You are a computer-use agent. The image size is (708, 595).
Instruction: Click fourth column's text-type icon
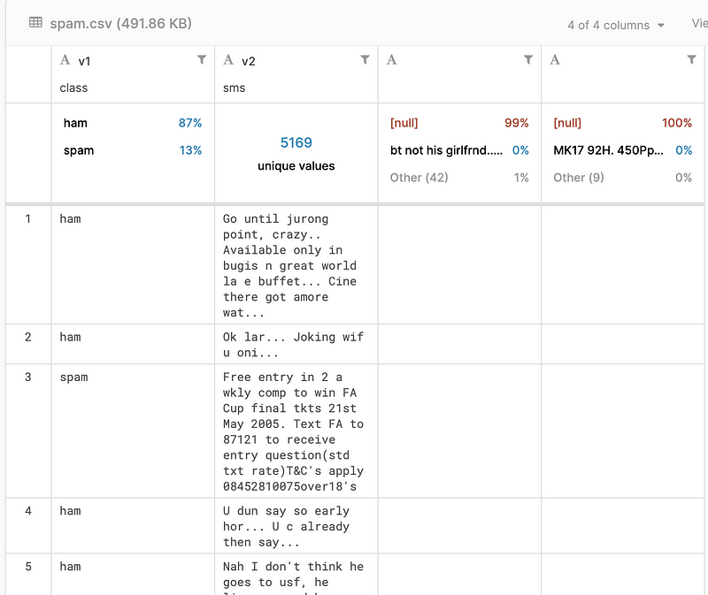(x=555, y=60)
